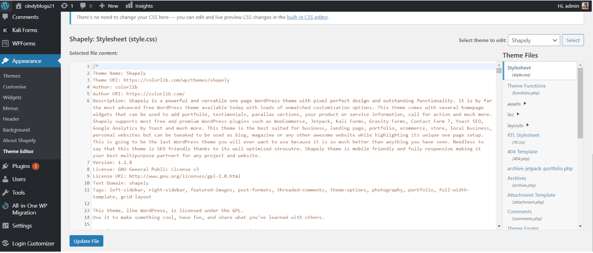Click the WPForms sidebar icon
The width and height of the screenshot is (593, 253).
pos(5,43)
